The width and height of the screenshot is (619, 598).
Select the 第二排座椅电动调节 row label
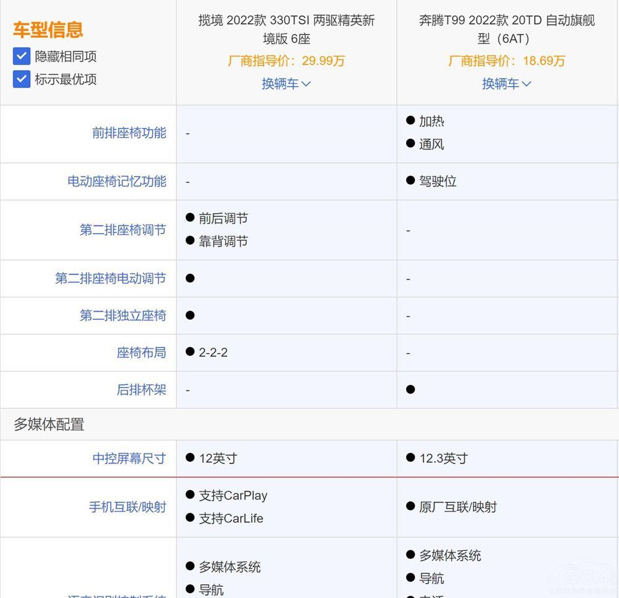tap(110, 279)
